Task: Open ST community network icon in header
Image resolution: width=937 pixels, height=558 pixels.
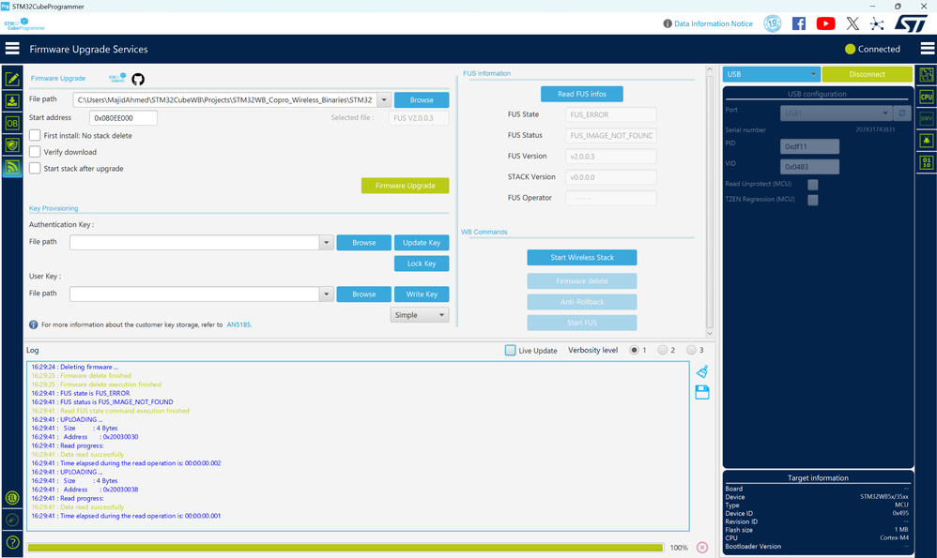Action: [x=877, y=23]
